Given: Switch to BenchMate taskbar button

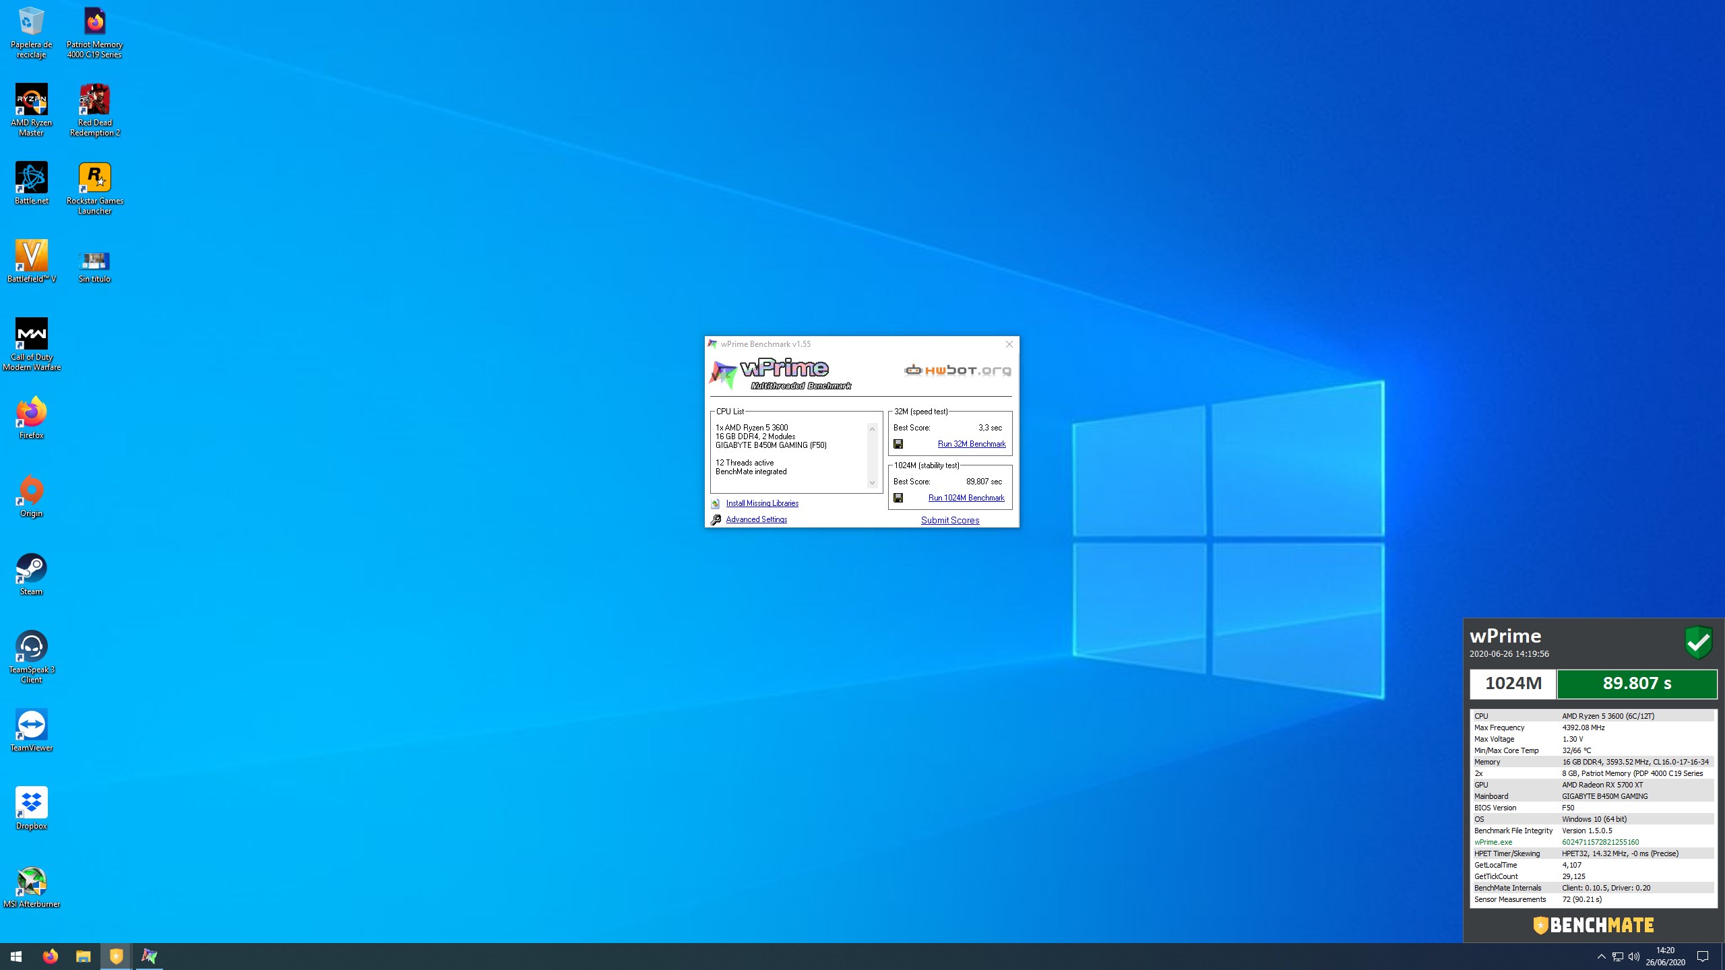Looking at the screenshot, I should click(116, 957).
